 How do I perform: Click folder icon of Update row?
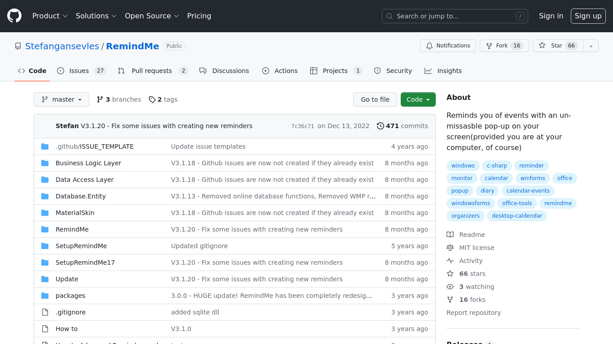tap(45, 279)
